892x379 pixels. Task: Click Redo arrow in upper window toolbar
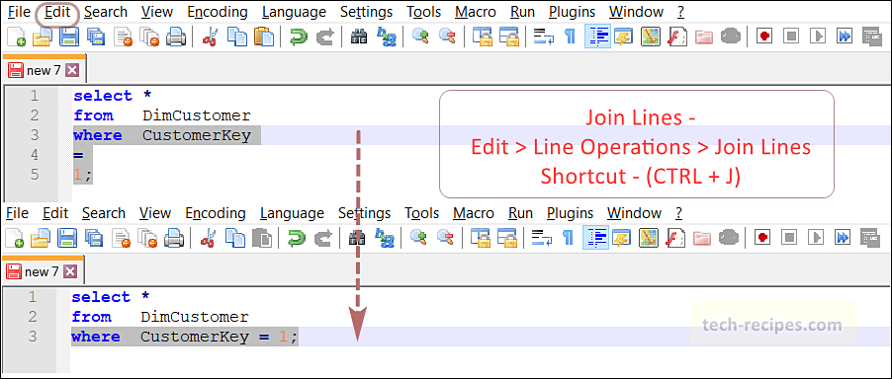(x=324, y=37)
